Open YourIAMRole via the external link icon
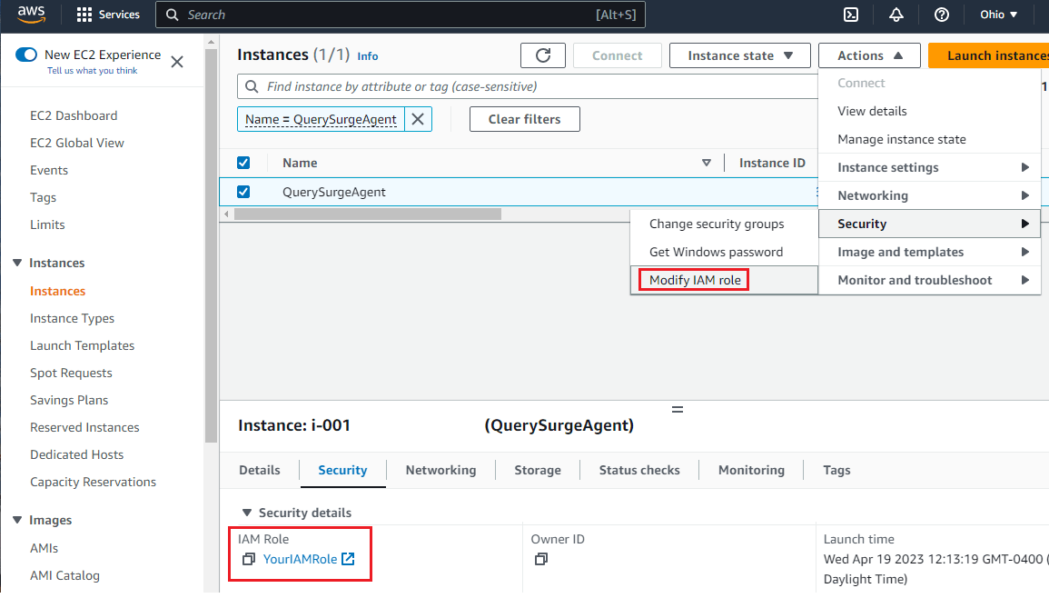Image resolution: width=1049 pixels, height=598 pixels. [x=348, y=559]
